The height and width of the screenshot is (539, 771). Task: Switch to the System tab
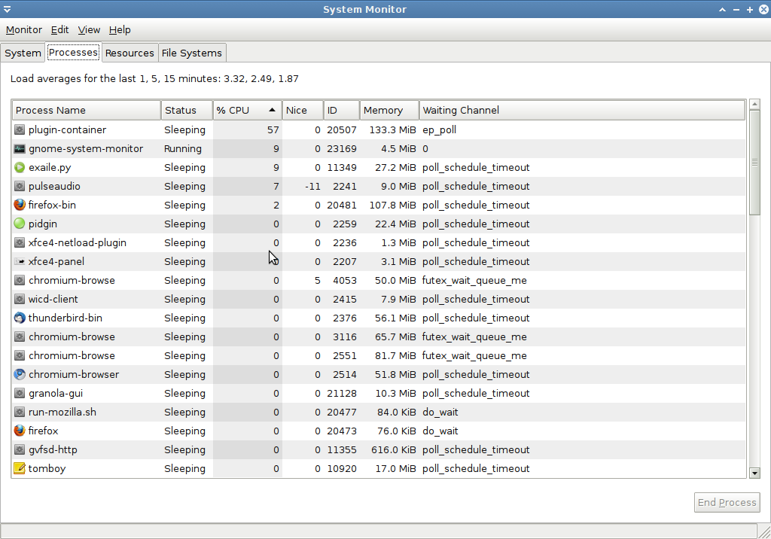(x=23, y=53)
